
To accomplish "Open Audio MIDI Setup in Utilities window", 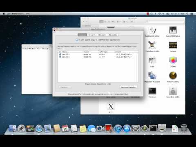I will [173, 31].
